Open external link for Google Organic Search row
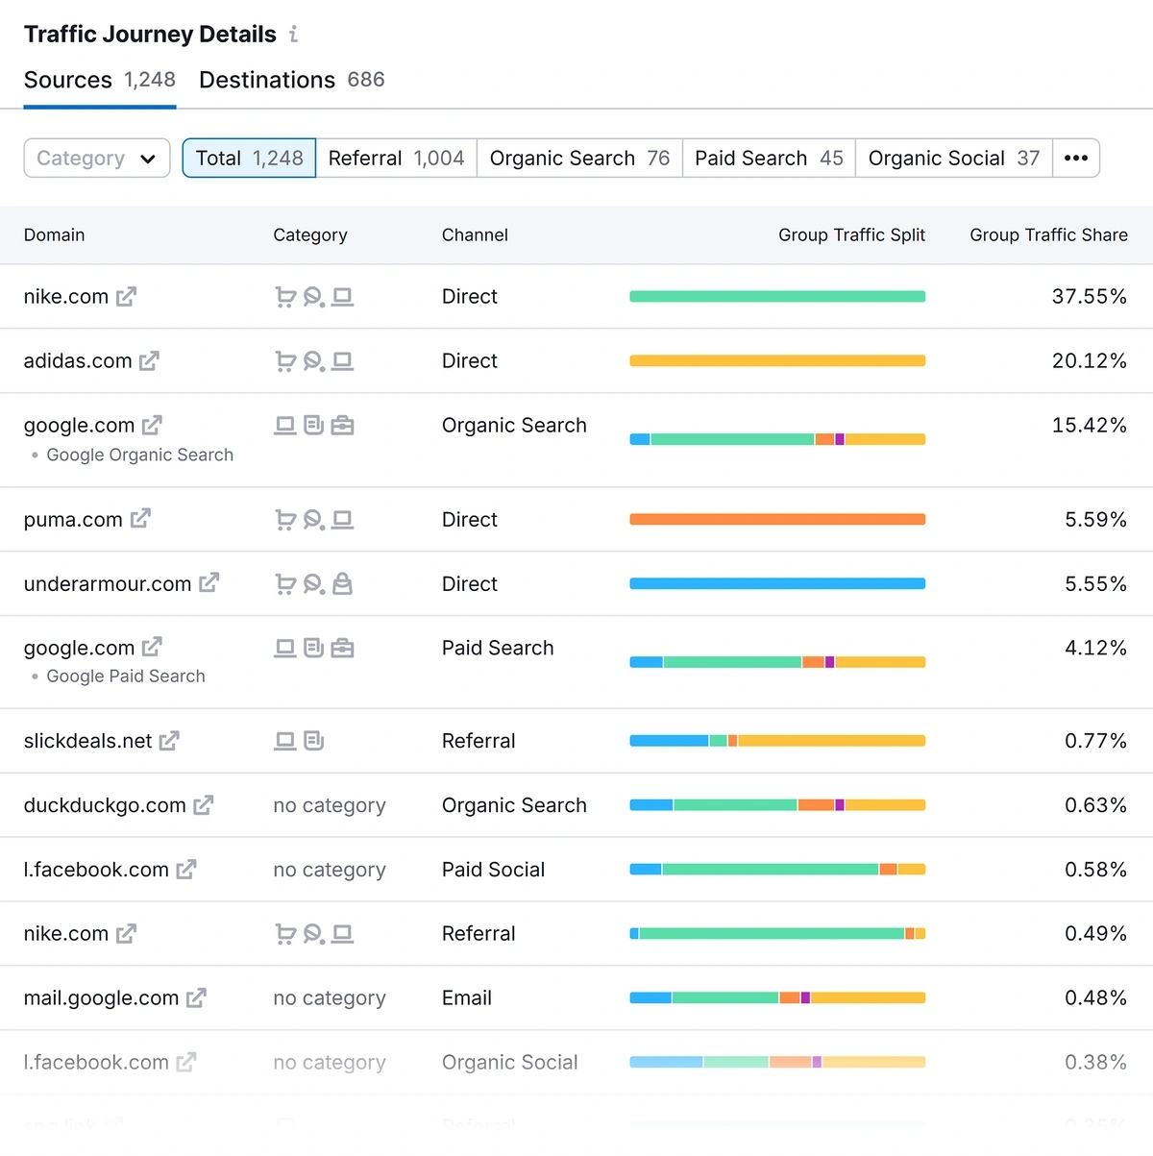Image resolution: width=1153 pixels, height=1156 pixels. [152, 425]
